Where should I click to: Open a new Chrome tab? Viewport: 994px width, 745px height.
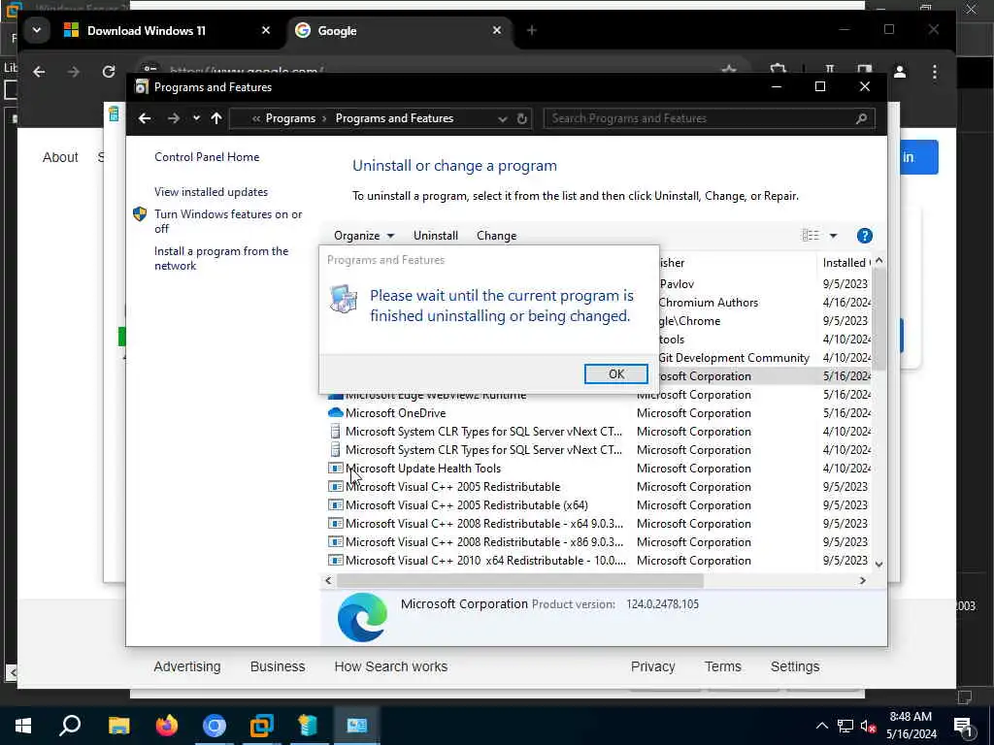[531, 30]
